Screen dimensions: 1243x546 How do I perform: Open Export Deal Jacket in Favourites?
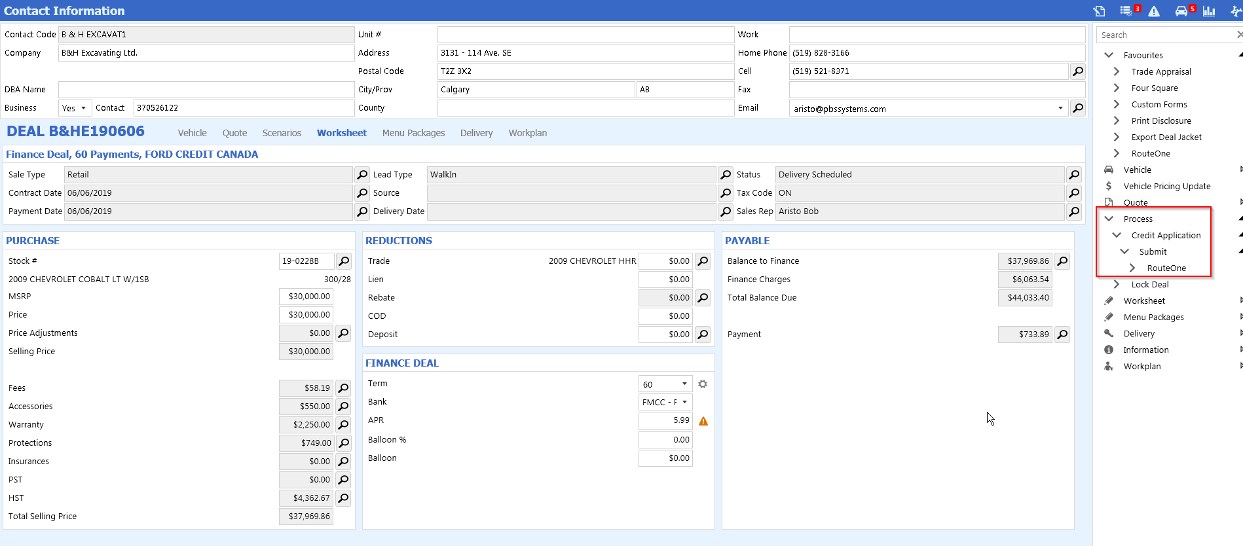1166,137
